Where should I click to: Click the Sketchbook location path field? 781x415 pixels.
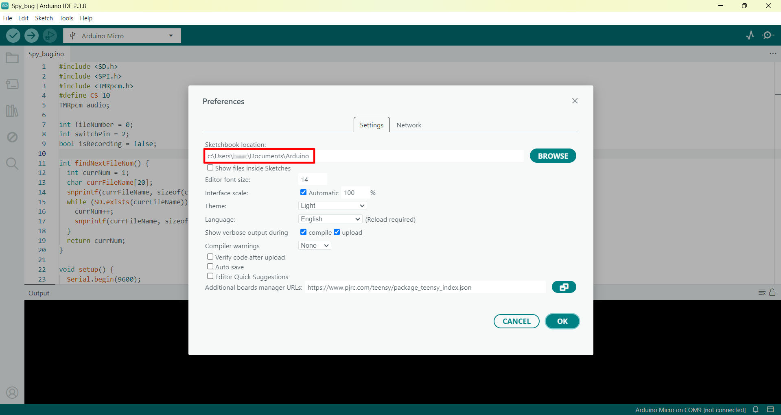364,156
